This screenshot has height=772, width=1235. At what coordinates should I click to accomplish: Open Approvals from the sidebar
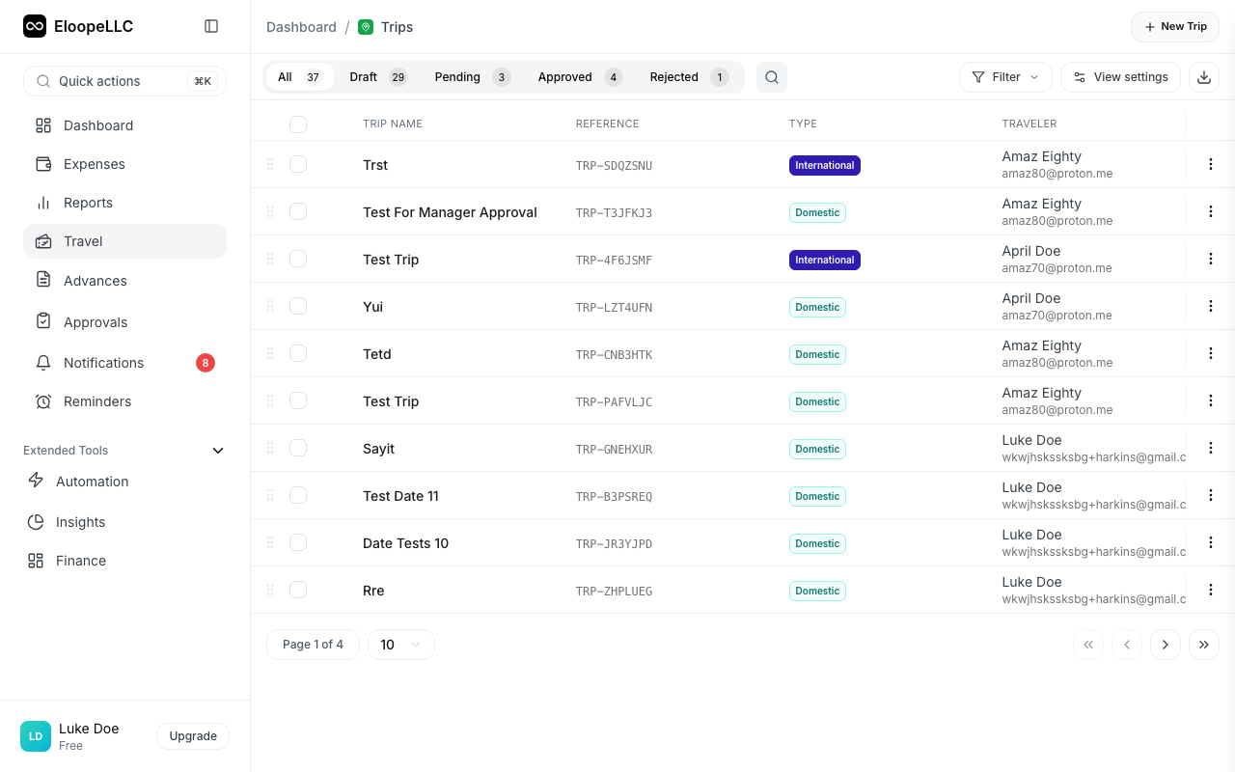[95, 321]
